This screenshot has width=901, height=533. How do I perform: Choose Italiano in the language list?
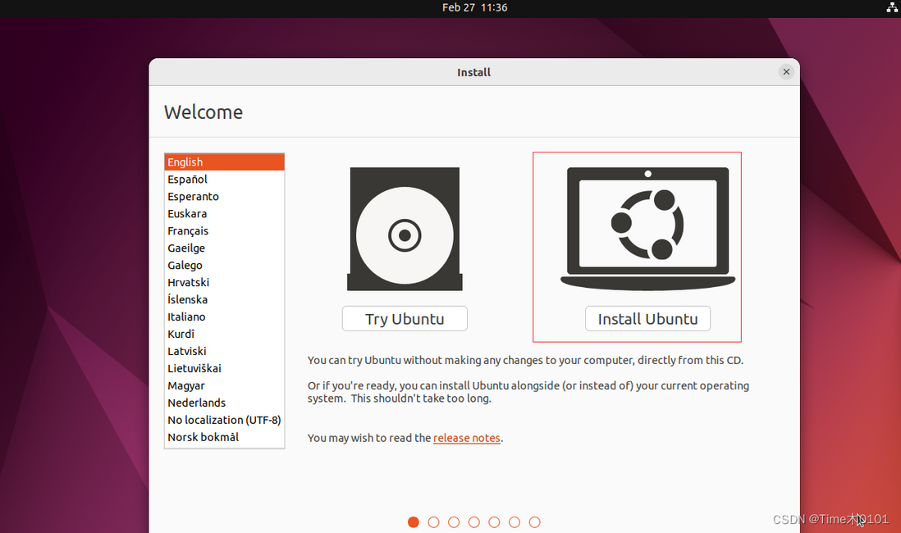click(x=224, y=317)
